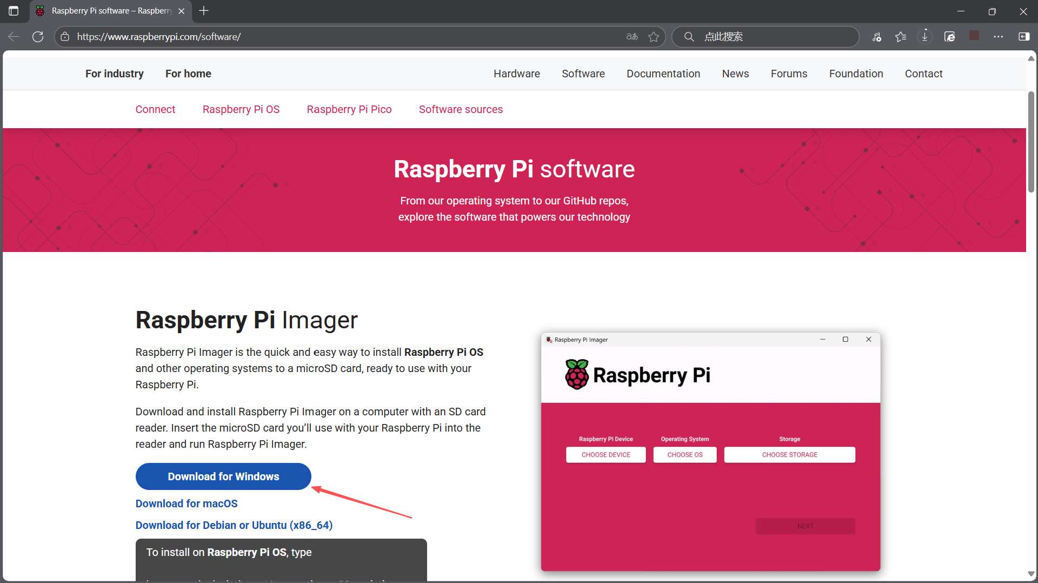Open the browser profile avatar

[x=974, y=35]
